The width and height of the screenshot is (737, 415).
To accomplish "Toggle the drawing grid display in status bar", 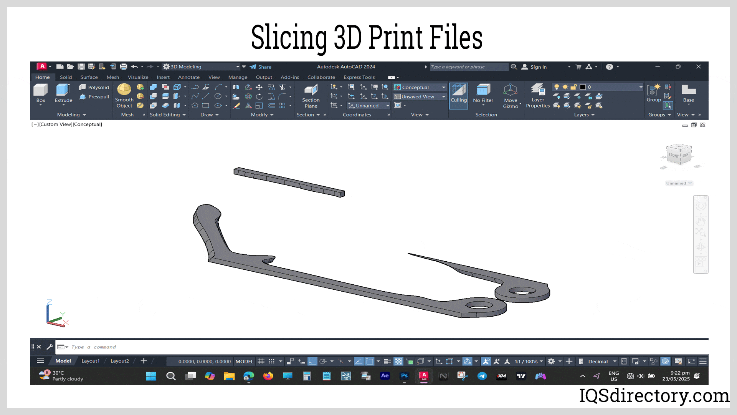I will 261,361.
